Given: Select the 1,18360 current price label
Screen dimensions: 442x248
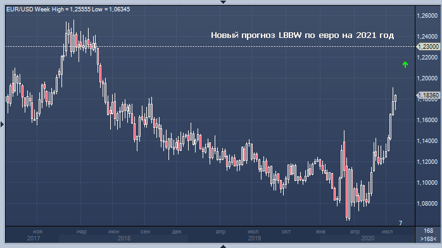Looking at the screenshot, I should (428, 96).
